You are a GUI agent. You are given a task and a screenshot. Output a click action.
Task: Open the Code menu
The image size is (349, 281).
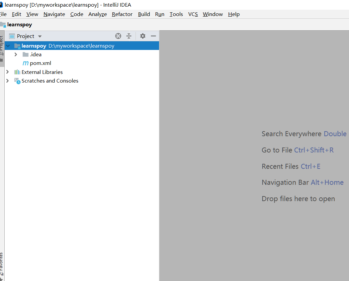pyautogui.click(x=77, y=14)
